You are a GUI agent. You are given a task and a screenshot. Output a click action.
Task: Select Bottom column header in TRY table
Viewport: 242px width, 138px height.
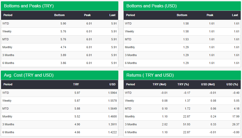[x=59, y=15]
